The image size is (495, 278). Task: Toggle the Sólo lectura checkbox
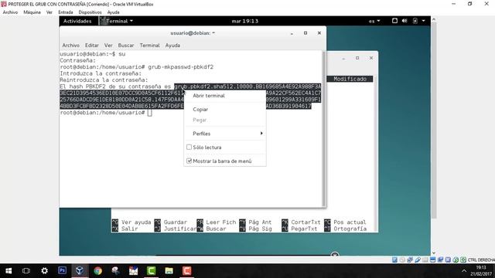coord(189,147)
